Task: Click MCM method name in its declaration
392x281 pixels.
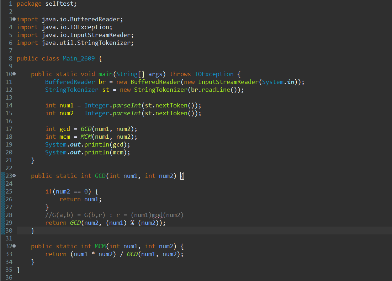Action: pyautogui.click(x=100, y=246)
